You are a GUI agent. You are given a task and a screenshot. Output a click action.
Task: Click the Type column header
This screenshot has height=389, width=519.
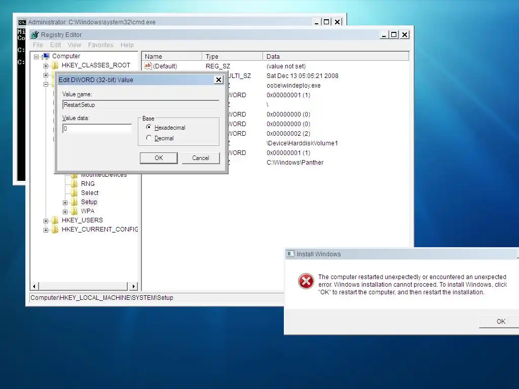[232, 57]
